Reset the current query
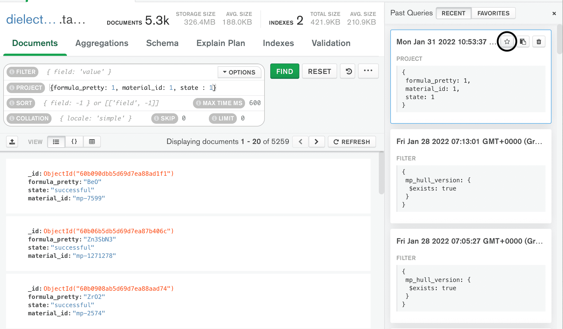The height and width of the screenshot is (329, 563). point(319,71)
